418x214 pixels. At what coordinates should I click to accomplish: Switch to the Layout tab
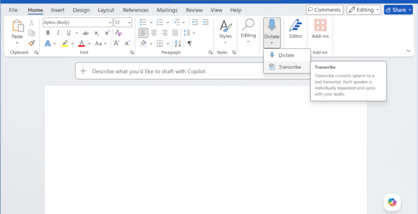click(106, 10)
